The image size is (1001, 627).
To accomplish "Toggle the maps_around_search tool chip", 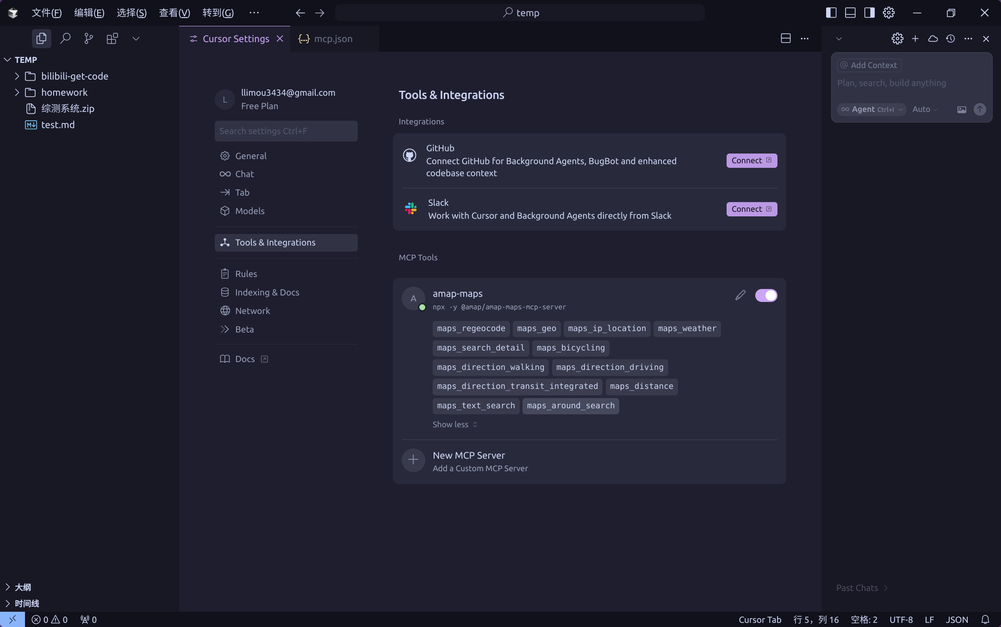I will 570,406.
